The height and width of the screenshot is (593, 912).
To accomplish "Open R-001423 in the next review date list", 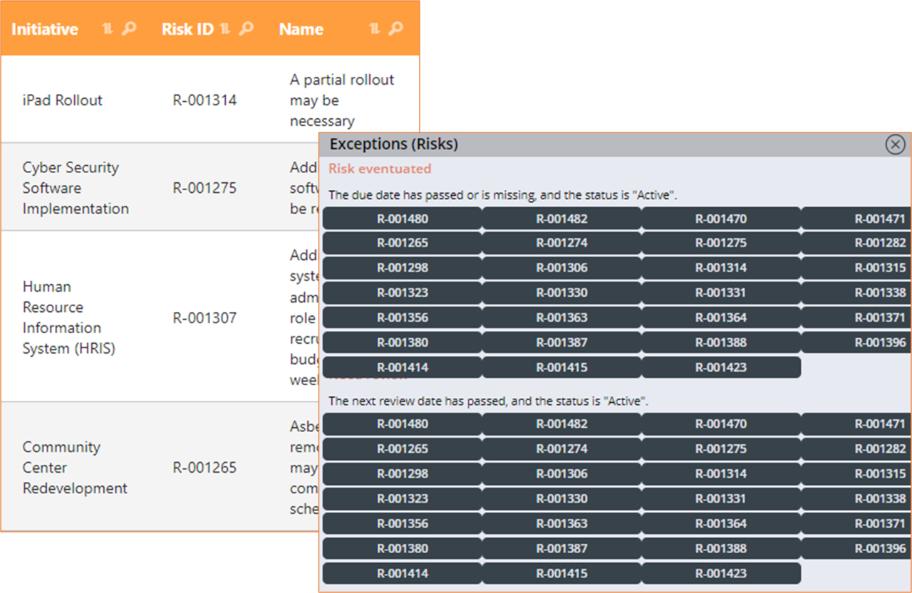I will (720, 573).
